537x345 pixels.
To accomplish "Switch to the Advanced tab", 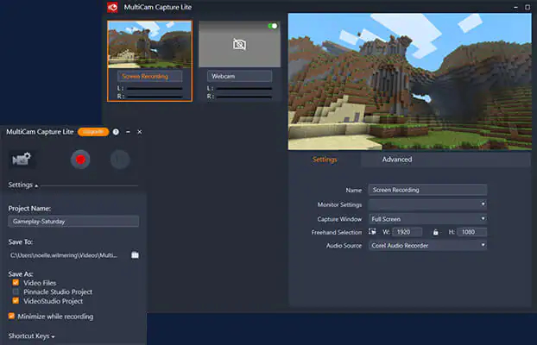I will click(x=397, y=160).
